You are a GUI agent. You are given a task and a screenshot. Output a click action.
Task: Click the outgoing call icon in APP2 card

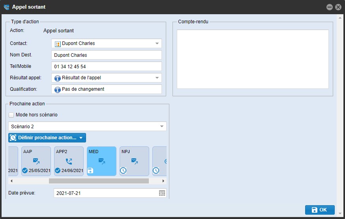[69, 161]
